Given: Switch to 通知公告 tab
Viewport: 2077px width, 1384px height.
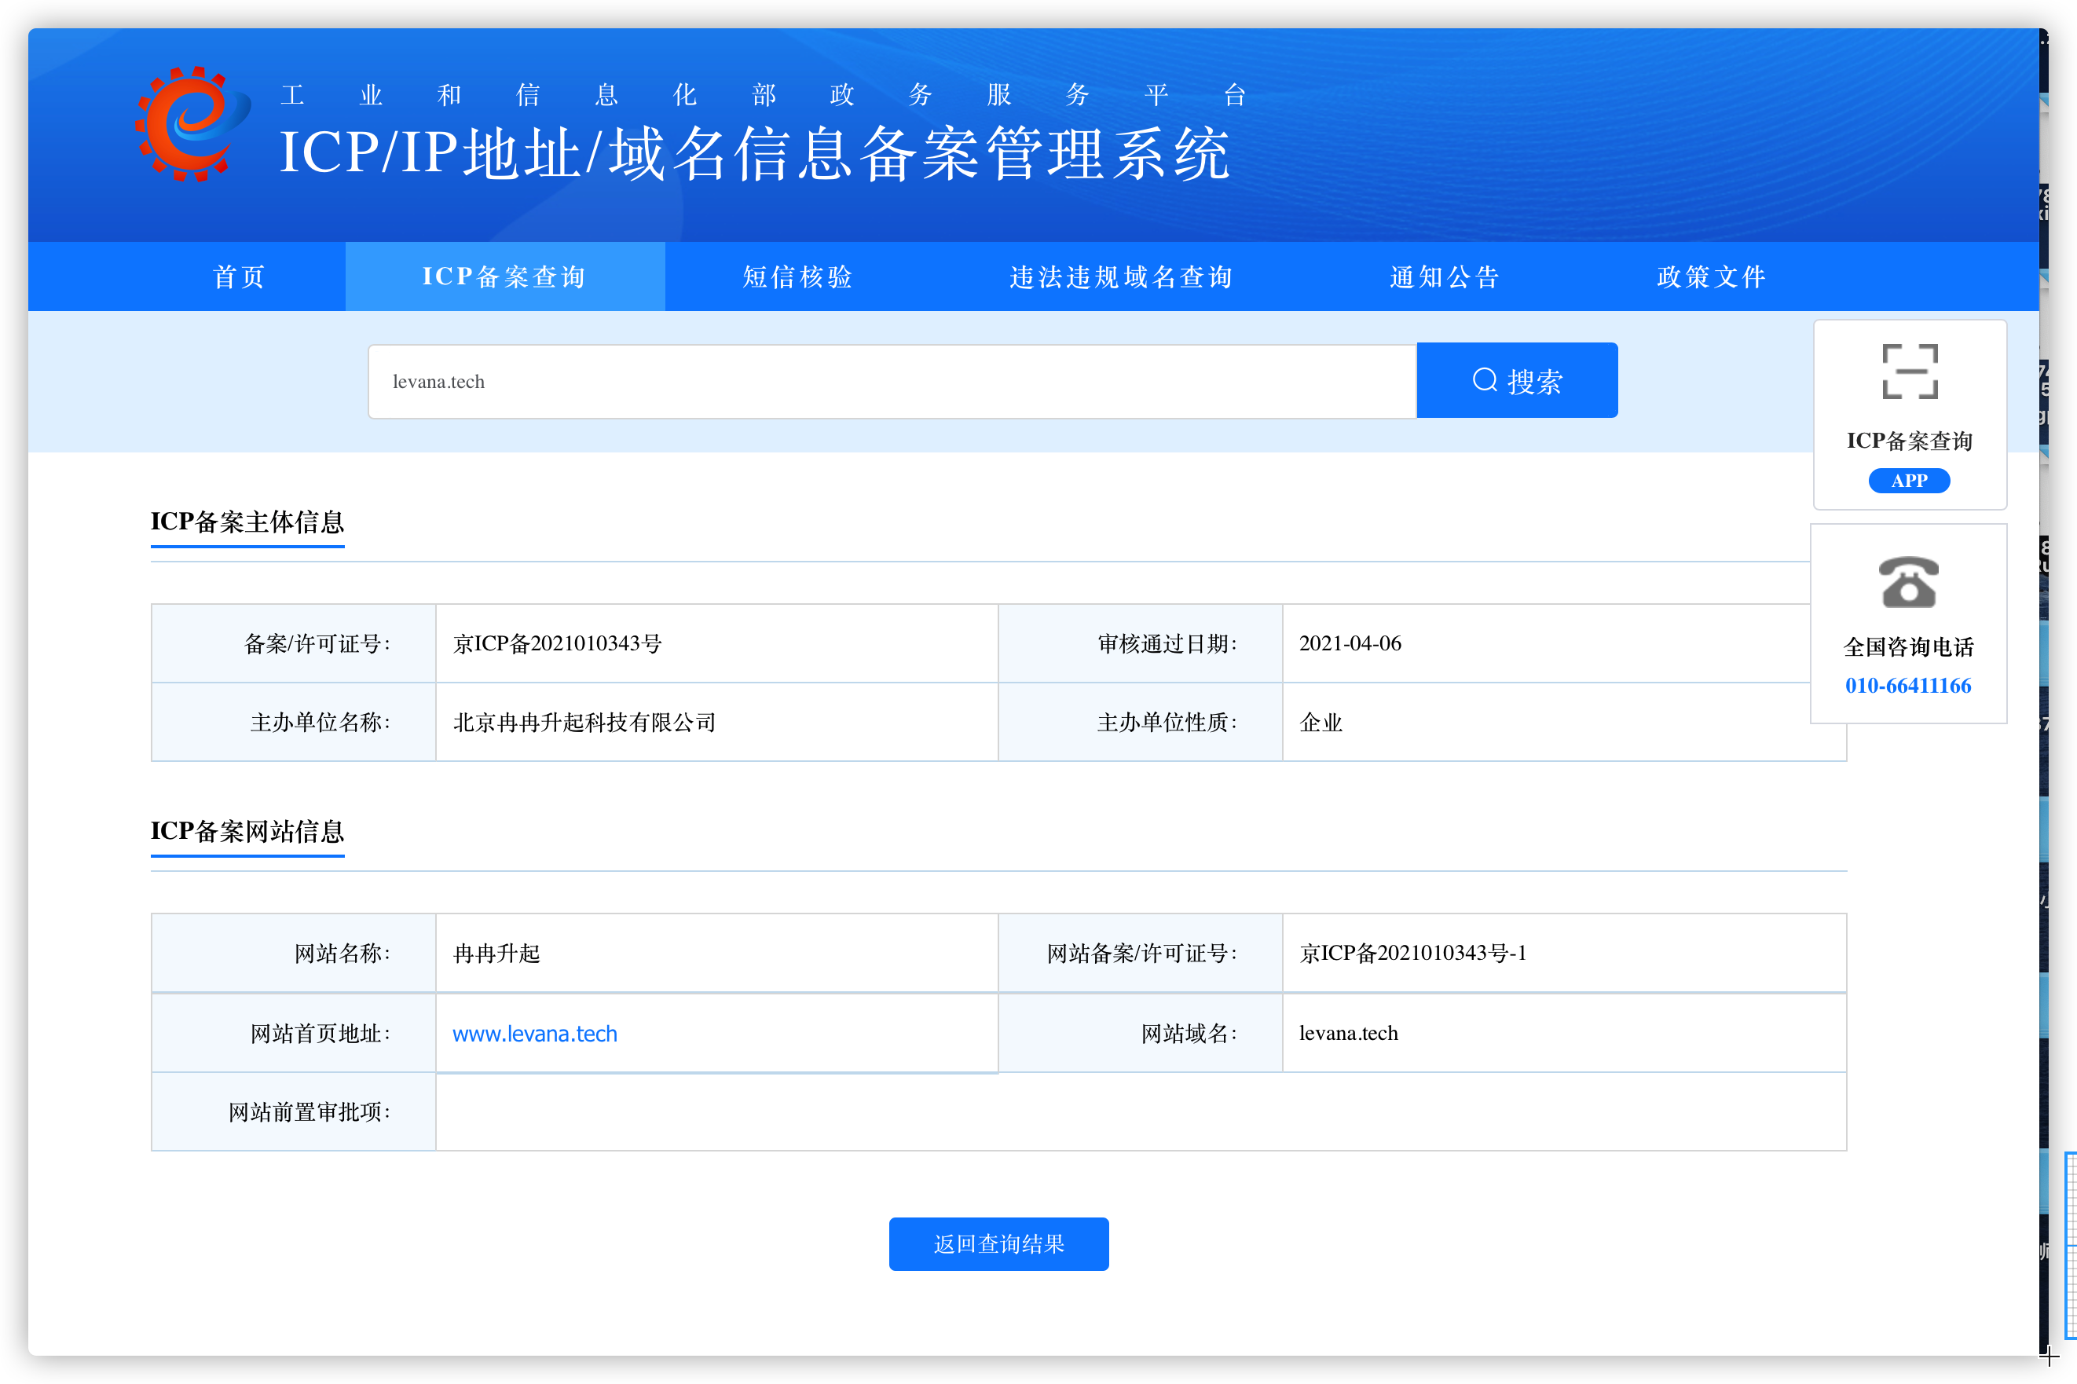Looking at the screenshot, I should tap(1445, 277).
